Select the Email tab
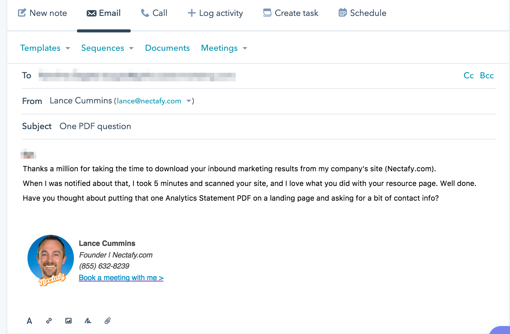 (x=104, y=13)
